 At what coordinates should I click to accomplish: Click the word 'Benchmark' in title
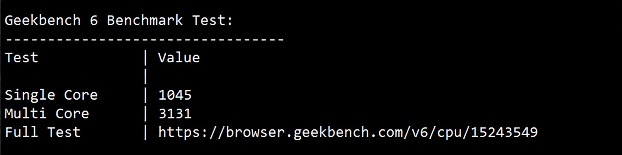coord(145,21)
